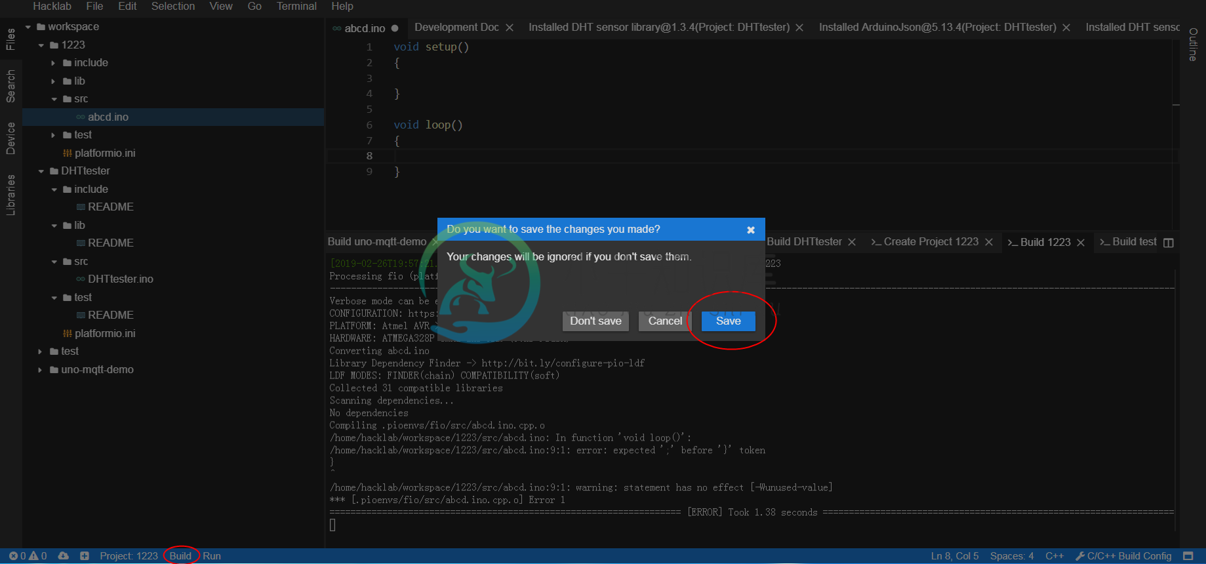Click Don't save in the dialog
1206x564 pixels.
[595, 321]
